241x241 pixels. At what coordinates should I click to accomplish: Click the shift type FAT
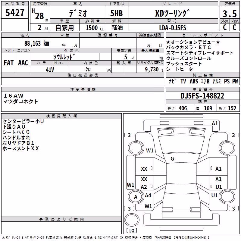[9, 63]
